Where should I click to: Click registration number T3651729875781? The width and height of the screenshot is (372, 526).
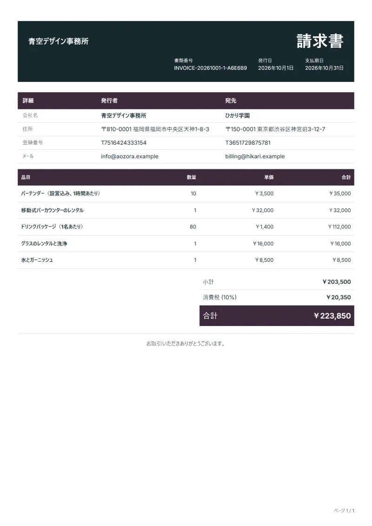tap(248, 143)
